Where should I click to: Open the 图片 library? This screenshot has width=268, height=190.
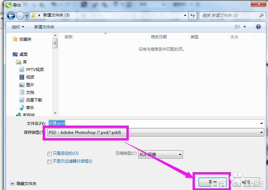pos(30,85)
